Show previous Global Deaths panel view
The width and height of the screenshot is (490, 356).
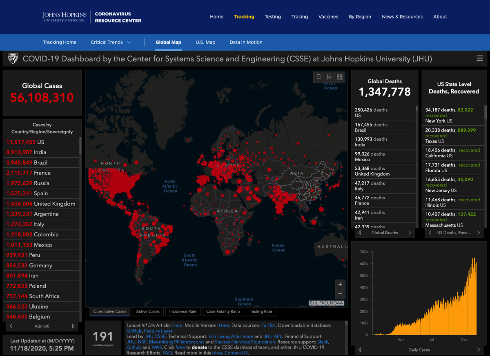360,233
